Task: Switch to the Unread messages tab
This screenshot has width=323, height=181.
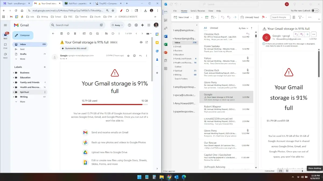Action: click(214, 28)
